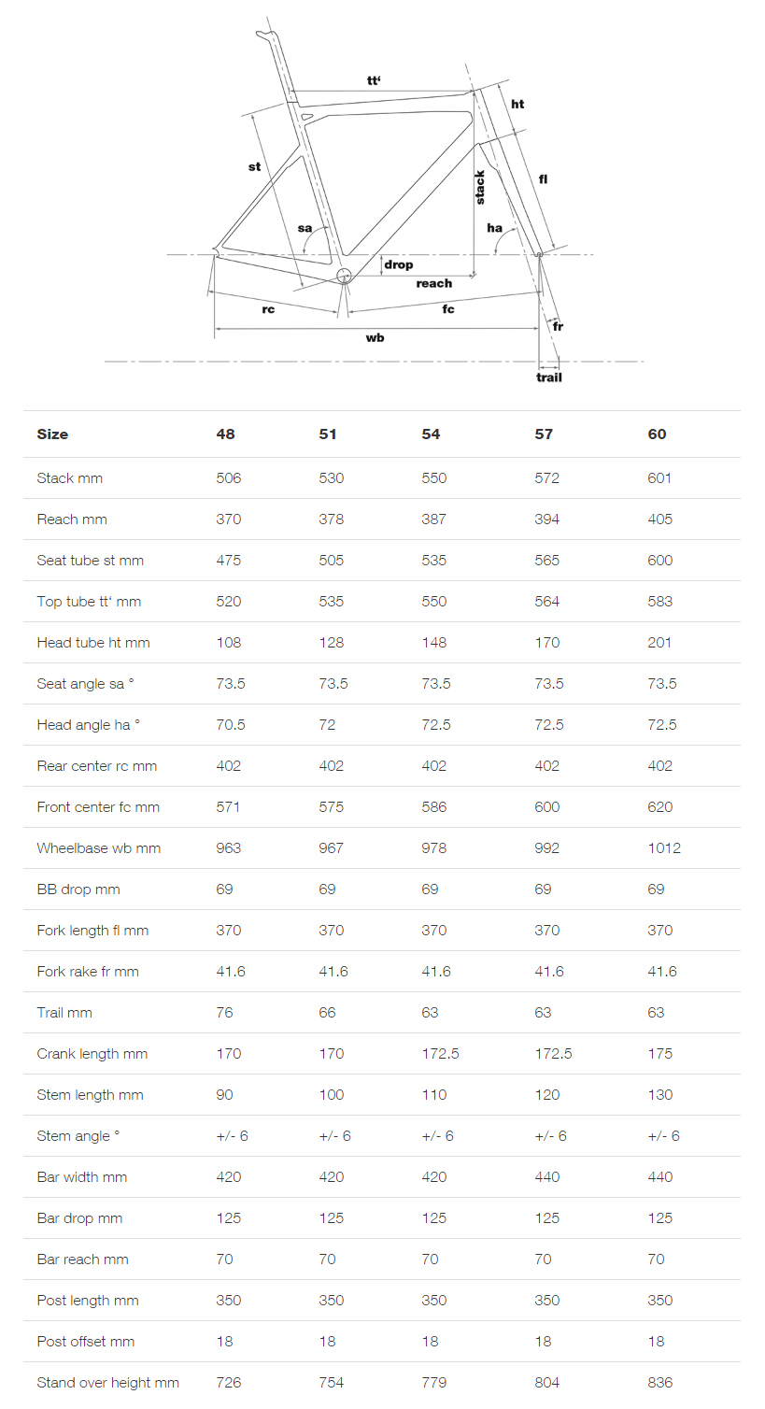The image size is (765, 1409).
Task: Click the 76 trail value for size 48
Action: (224, 1013)
